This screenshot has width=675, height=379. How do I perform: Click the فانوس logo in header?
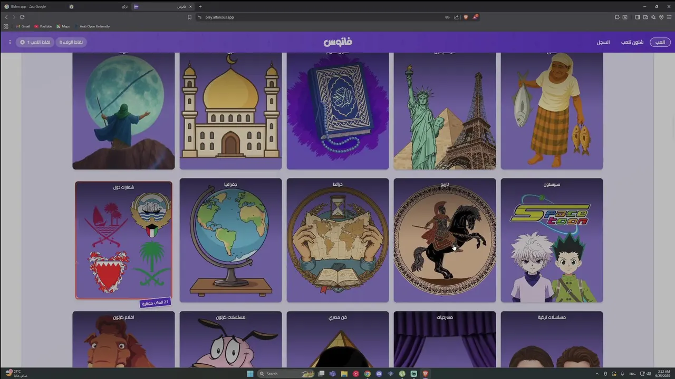337,42
